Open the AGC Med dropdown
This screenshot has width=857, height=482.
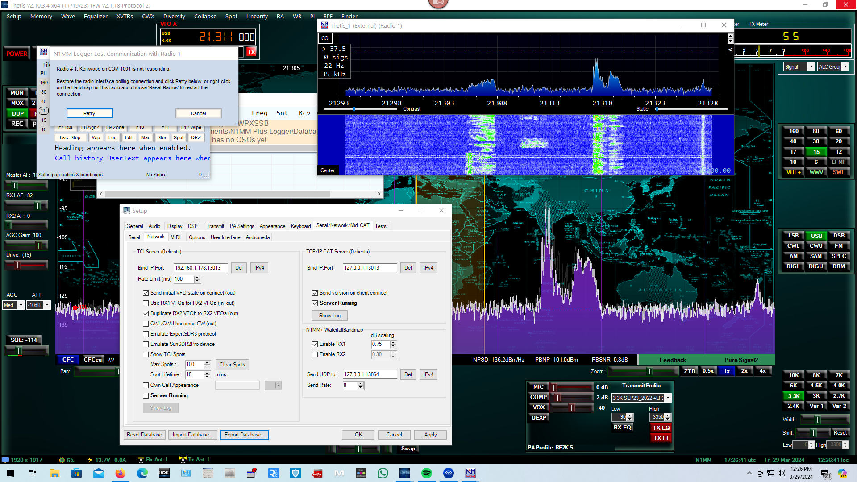(x=20, y=305)
